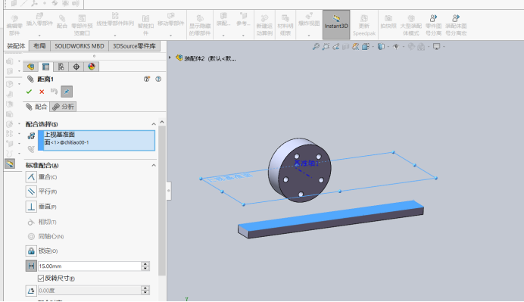Click the Zoom to Area icon

[x=326, y=47]
